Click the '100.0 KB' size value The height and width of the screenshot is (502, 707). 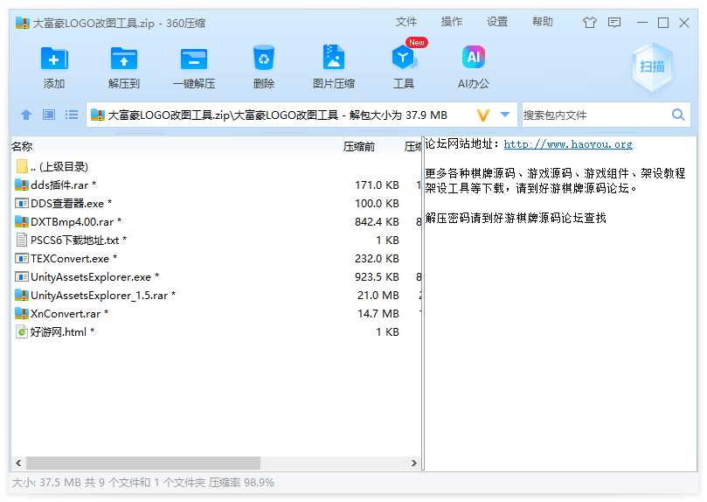[x=377, y=204]
